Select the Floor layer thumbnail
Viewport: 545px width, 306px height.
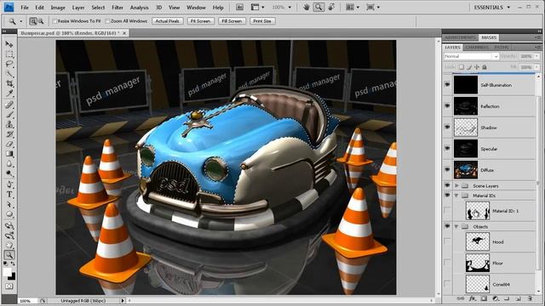pyautogui.click(x=477, y=263)
